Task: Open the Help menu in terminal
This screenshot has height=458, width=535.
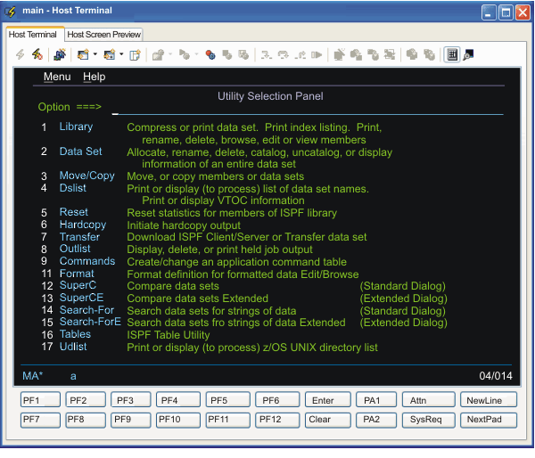Action: [x=94, y=77]
